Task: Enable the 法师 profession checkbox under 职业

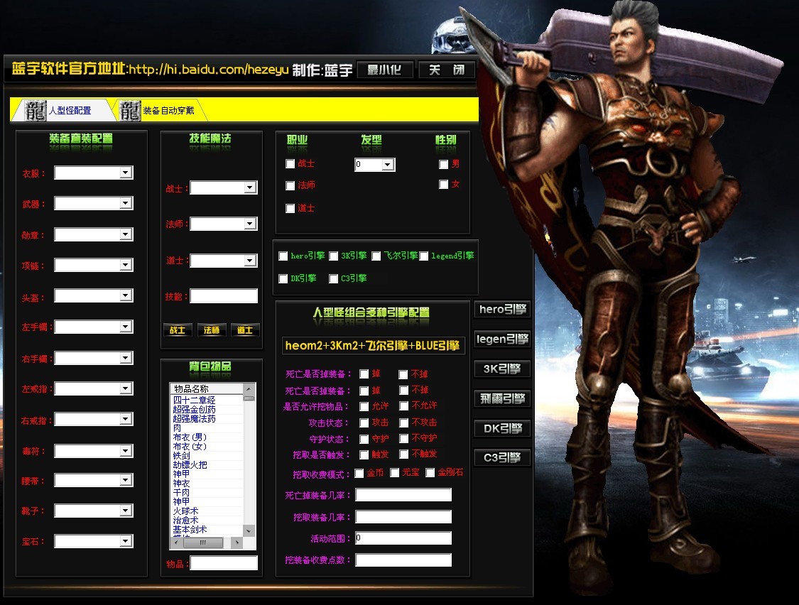Action: coord(290,185)
